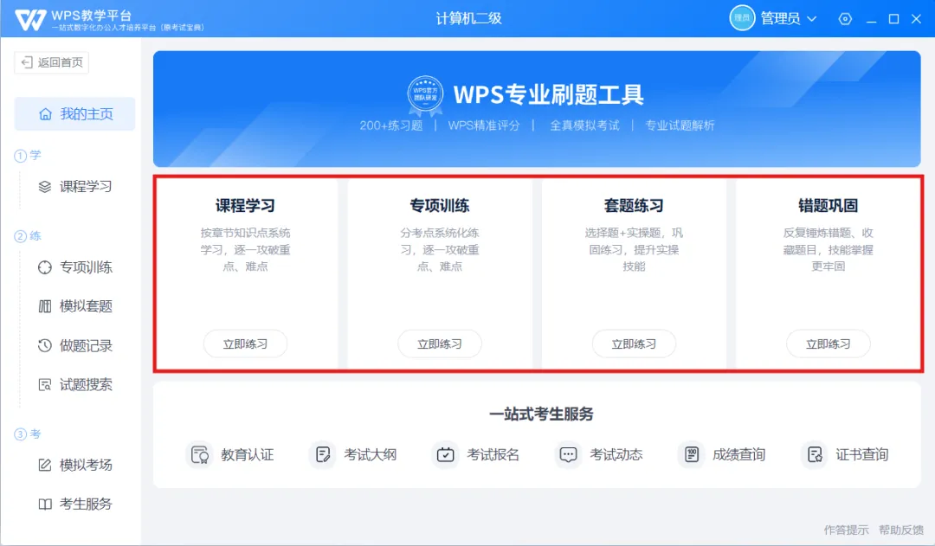Image resolution: width=935 pixels, height=546 pixels.
Task: Click 立即练习 under 错题巩固 card
Action: tap(829, 344)
